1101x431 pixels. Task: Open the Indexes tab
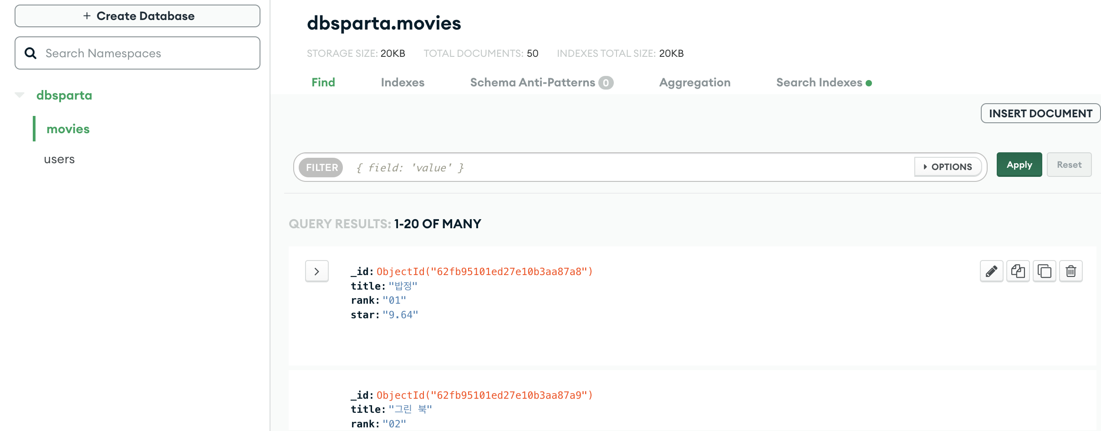[403, 82]
